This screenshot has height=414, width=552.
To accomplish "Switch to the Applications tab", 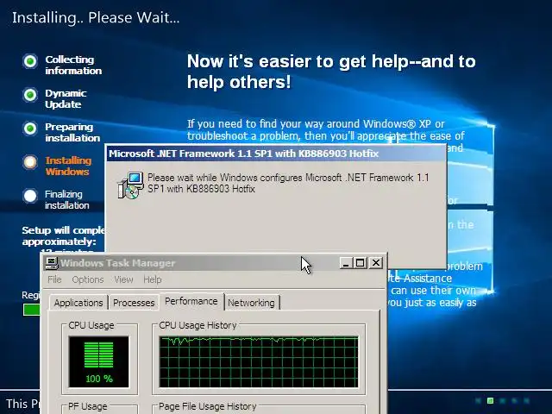I will 78,303.
